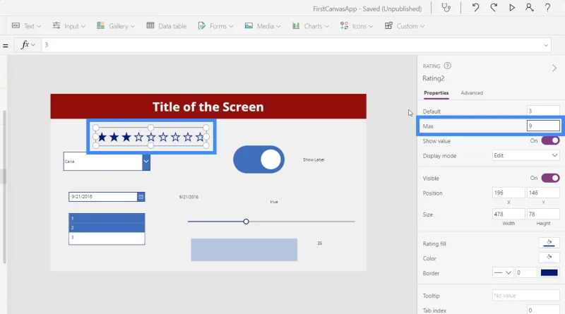Toggle the large blue canvas switch

click(x=258, y=159)
